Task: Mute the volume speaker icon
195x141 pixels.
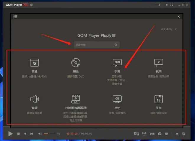Action: [x=40, y=134]
